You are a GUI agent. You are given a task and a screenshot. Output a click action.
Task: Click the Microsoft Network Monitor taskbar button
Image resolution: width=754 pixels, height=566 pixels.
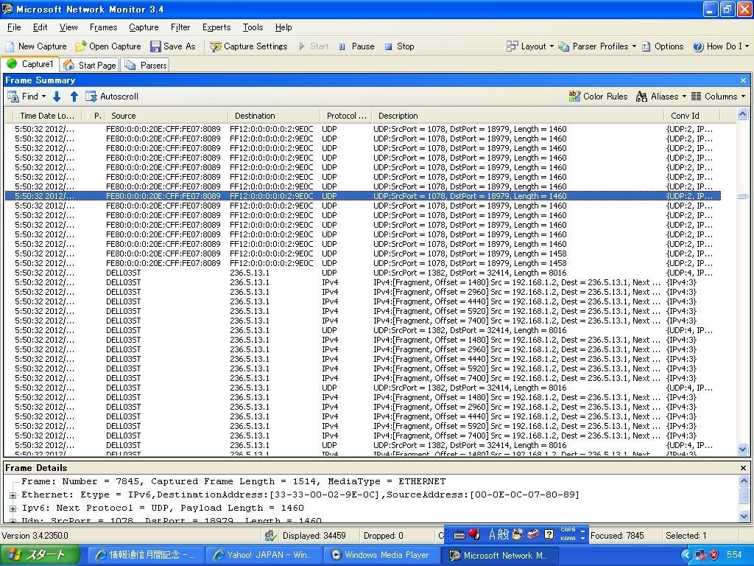tap(498, 556)
